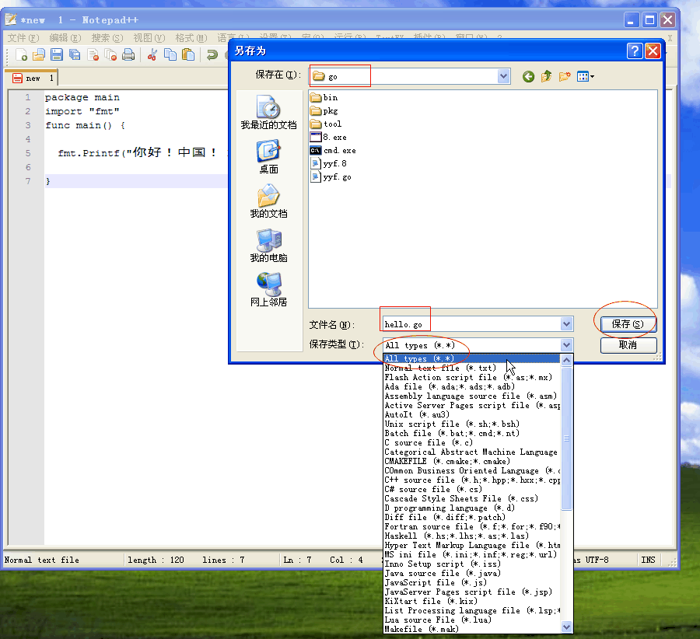The image size is (700, 639).
Task: Click the New file toolbar icon
Action: pyautogui.click(x=22, y=54)
